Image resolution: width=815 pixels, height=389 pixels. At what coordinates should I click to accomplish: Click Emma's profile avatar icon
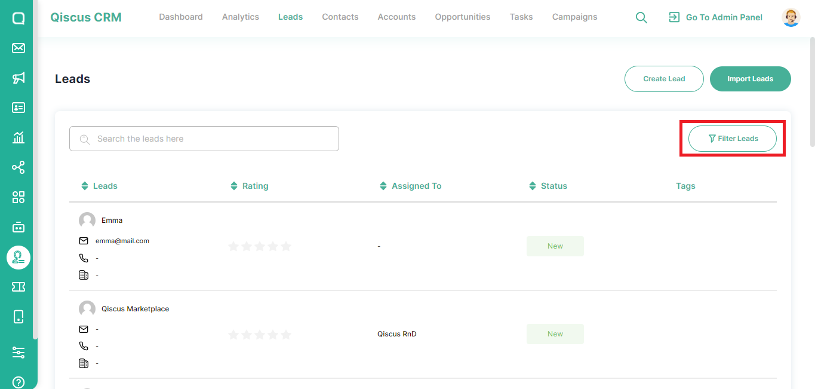(x=87, y=220)
